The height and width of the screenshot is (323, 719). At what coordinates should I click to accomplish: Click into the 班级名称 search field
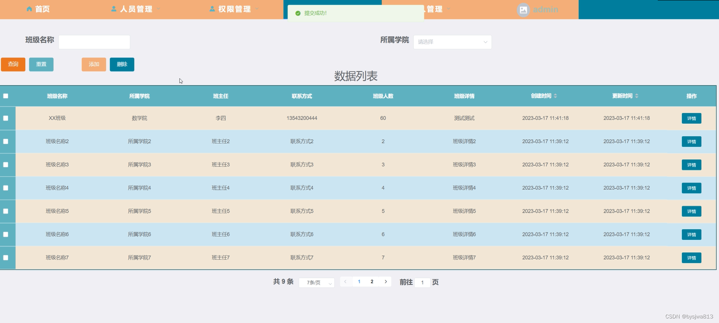pos(94,42)
